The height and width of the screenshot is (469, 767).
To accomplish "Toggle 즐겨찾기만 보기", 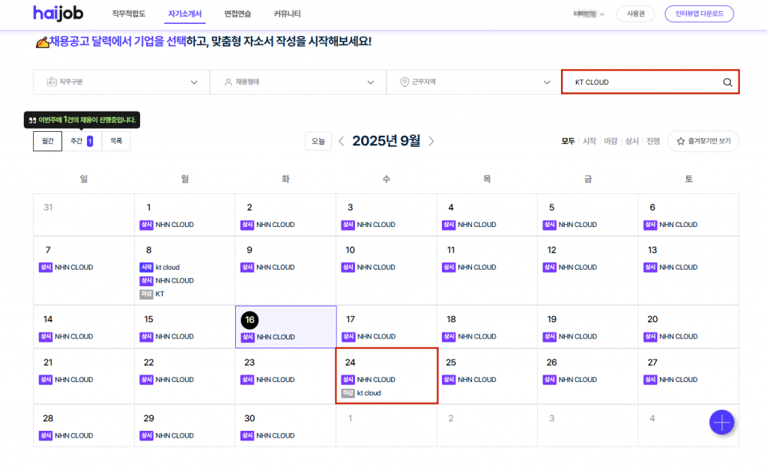I will (x=703, y=141).
